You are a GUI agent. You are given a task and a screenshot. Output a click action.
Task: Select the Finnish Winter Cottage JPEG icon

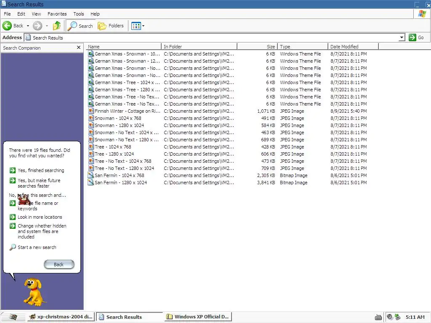(91, 111)
